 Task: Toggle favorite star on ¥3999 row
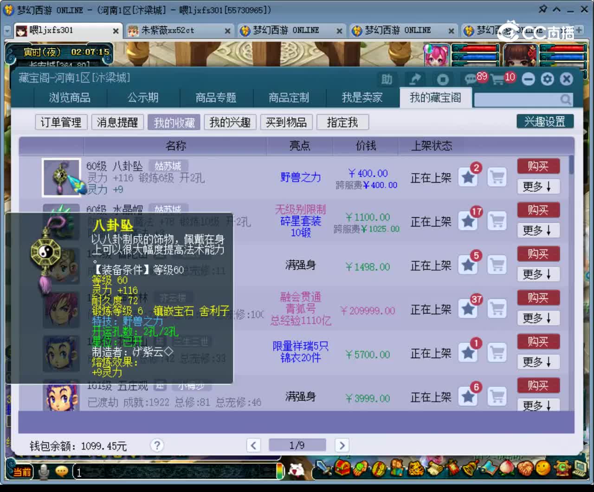point(468,396)
